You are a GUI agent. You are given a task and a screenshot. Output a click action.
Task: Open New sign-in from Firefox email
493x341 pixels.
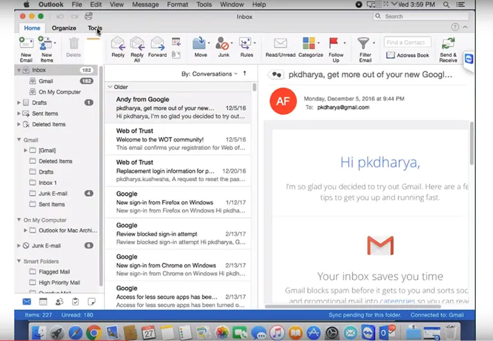click(178, 202)
